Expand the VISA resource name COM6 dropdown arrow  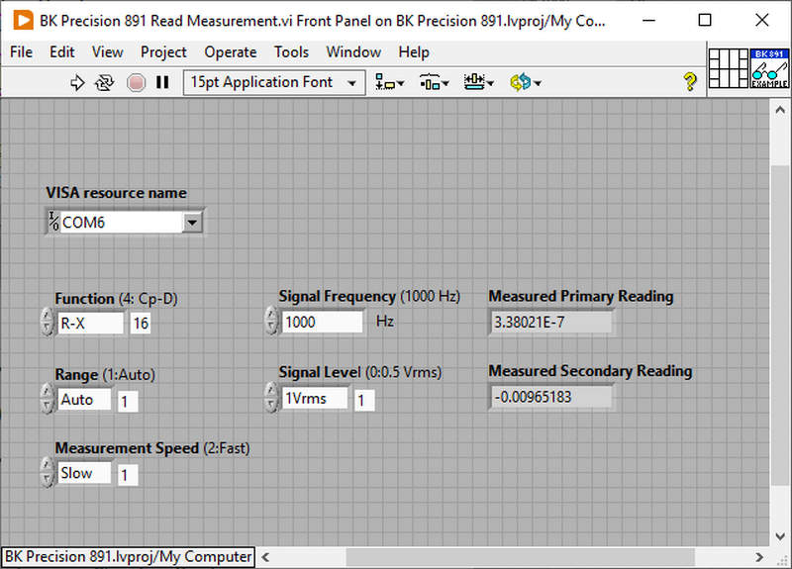192,222
